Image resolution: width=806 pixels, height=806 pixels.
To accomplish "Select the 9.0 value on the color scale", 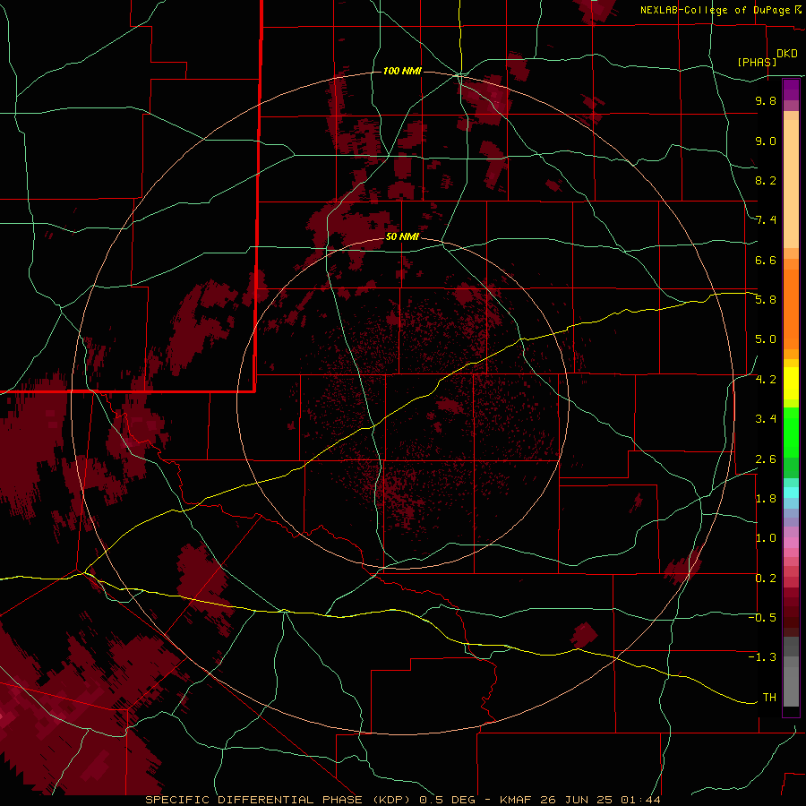I will (x=766, y=141).
